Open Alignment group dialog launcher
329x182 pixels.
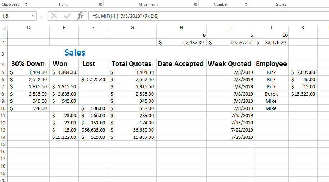195,4
